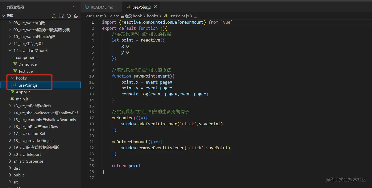Viewport: 372px width, 188px height.
Task: Click the New Folder icon
Action: pos(61,16)
